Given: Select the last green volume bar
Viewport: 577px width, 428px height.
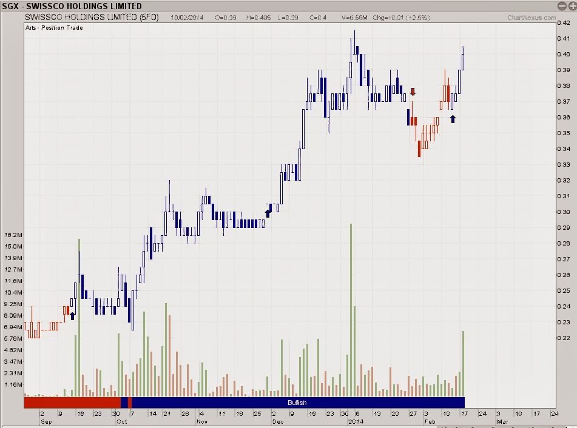Looking at the screenshot, I should click(x=463, y=363).
